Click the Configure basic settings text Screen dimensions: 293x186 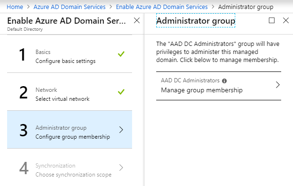click(x=65, y=61)
